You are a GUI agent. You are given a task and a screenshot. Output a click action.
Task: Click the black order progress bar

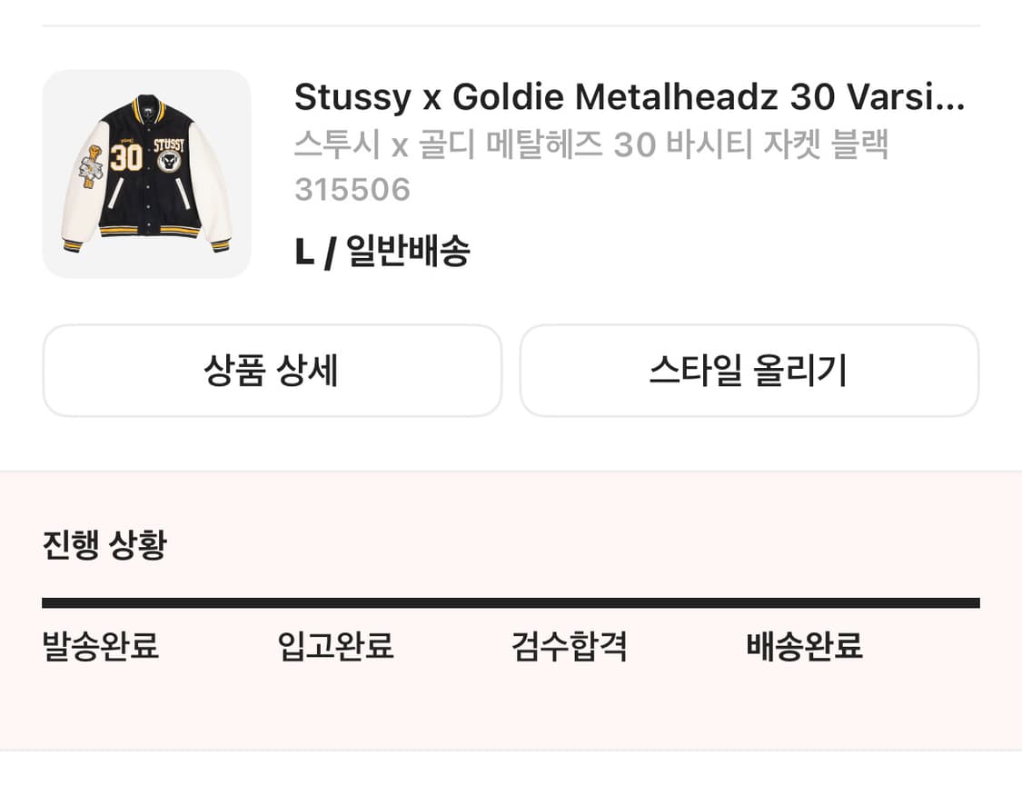pyautogui.click(x=511, y=602)
